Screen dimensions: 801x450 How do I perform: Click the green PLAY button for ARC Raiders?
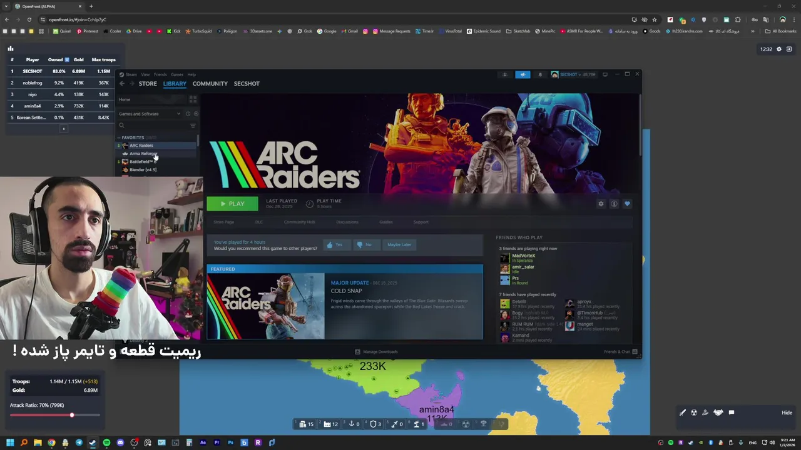click(232, 204)
